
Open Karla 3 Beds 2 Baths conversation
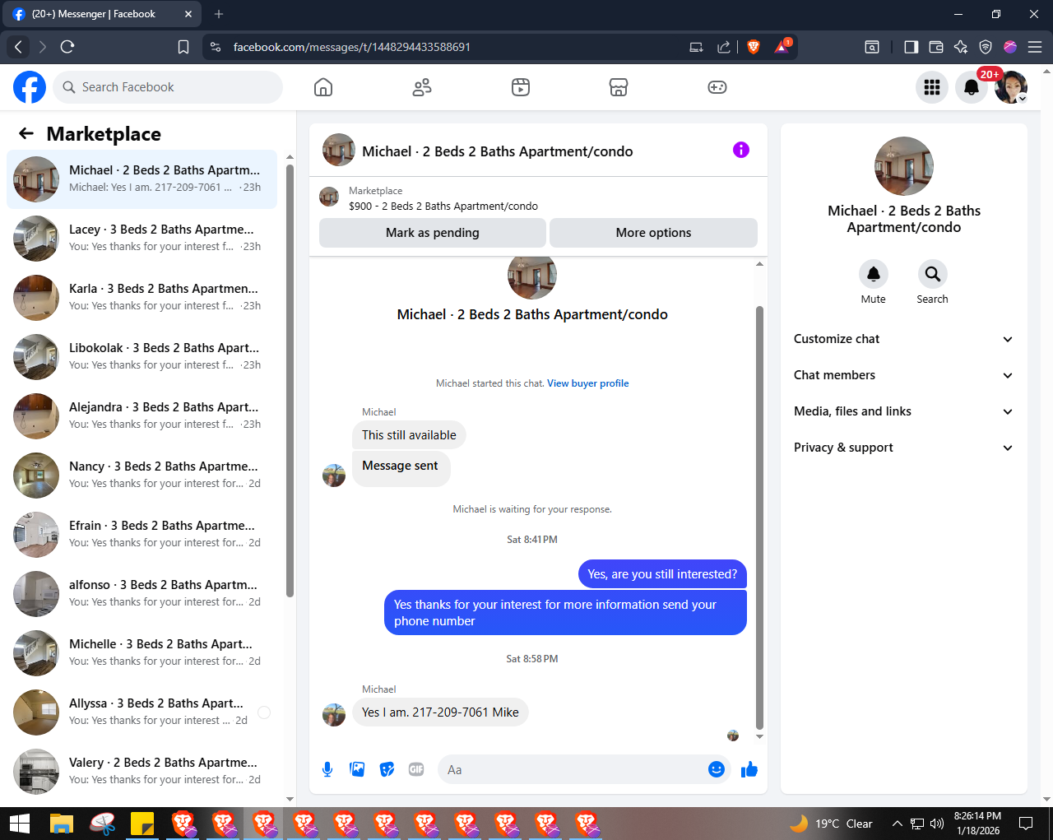pos(141,298)
